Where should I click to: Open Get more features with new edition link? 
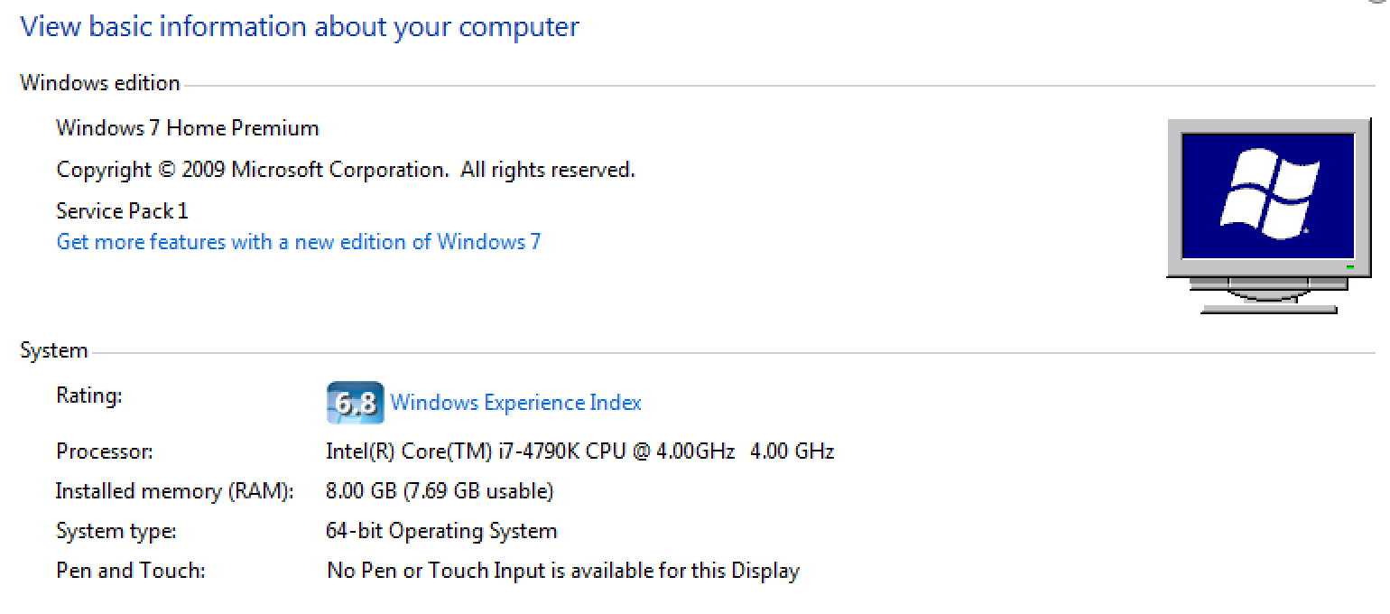(x=298, y=242)
